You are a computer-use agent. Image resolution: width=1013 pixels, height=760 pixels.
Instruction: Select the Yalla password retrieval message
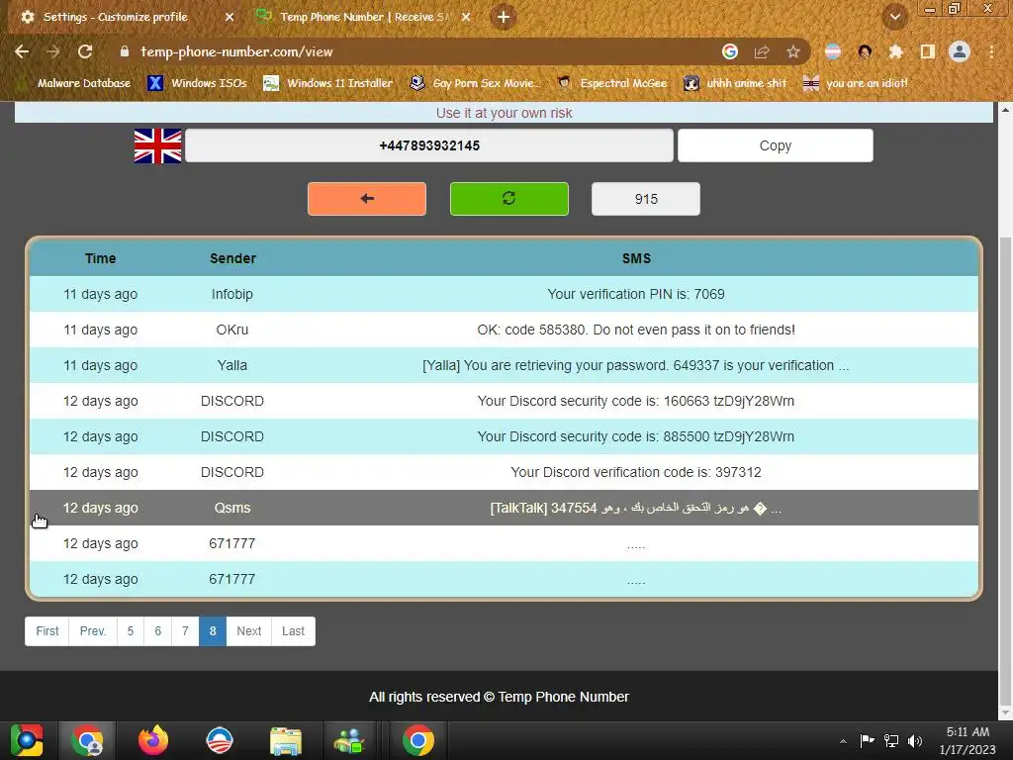504,365
